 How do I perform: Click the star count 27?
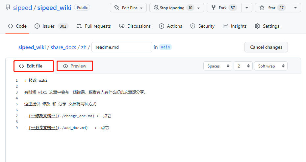281,8
